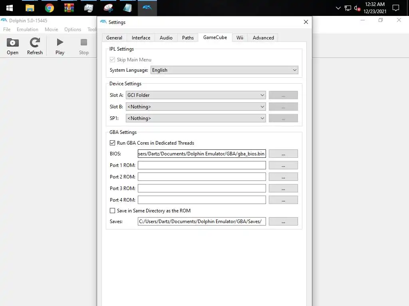Switch to the Audio tab

(166, 38)
